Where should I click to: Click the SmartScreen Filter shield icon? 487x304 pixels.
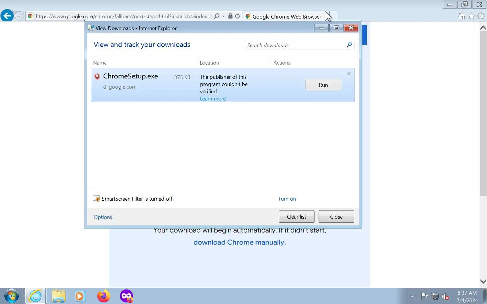coord(97,199)
